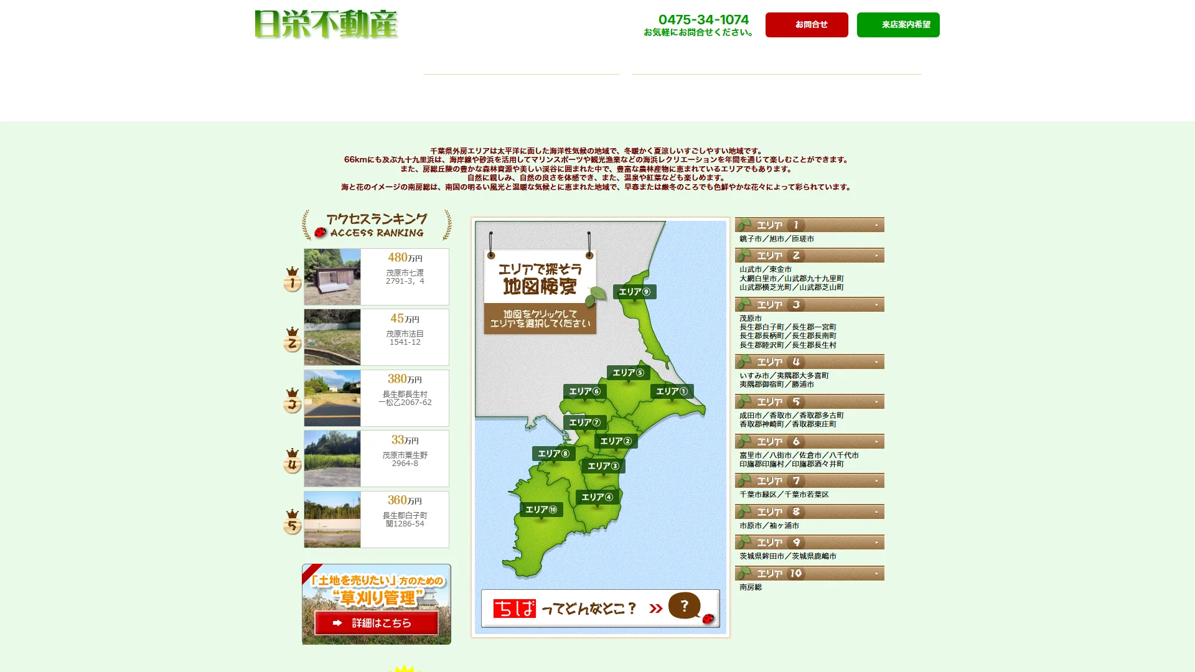Screen dimensions: 1195x672
Task: Click the crown rank 4 badge
Action: click(292, 461)
